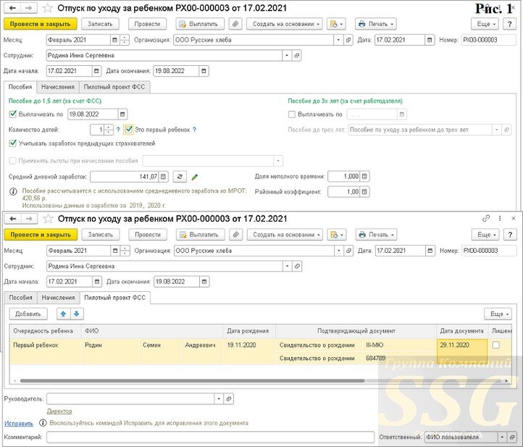
Task: Toggle Выплачивать по checkbox for 1,5 лет benefit
Action: pyautogui.click(x=12, y=114)
